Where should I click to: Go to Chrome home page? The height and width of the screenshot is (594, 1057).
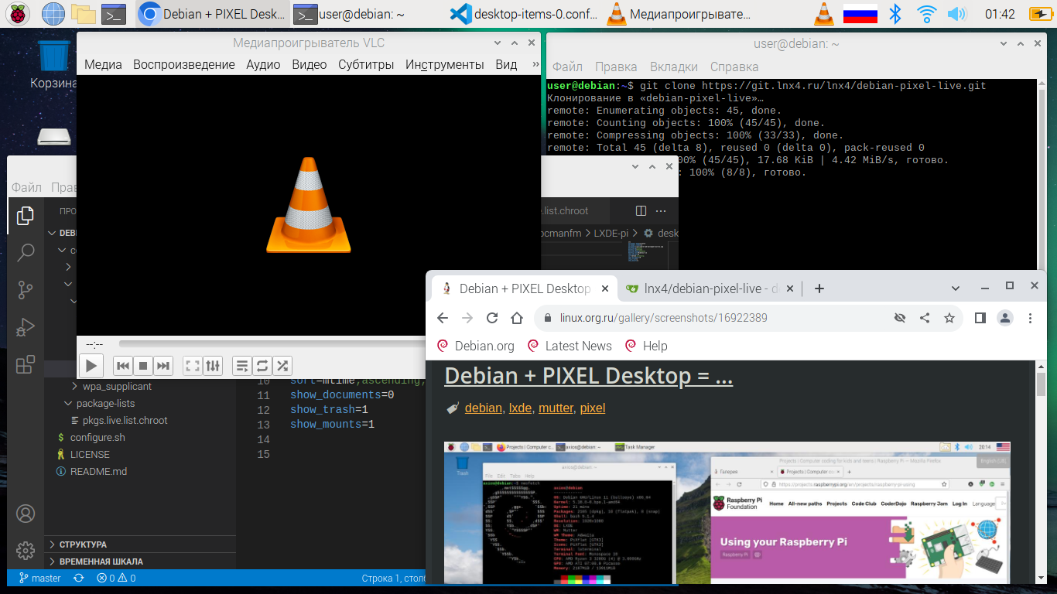click(517, 318)
